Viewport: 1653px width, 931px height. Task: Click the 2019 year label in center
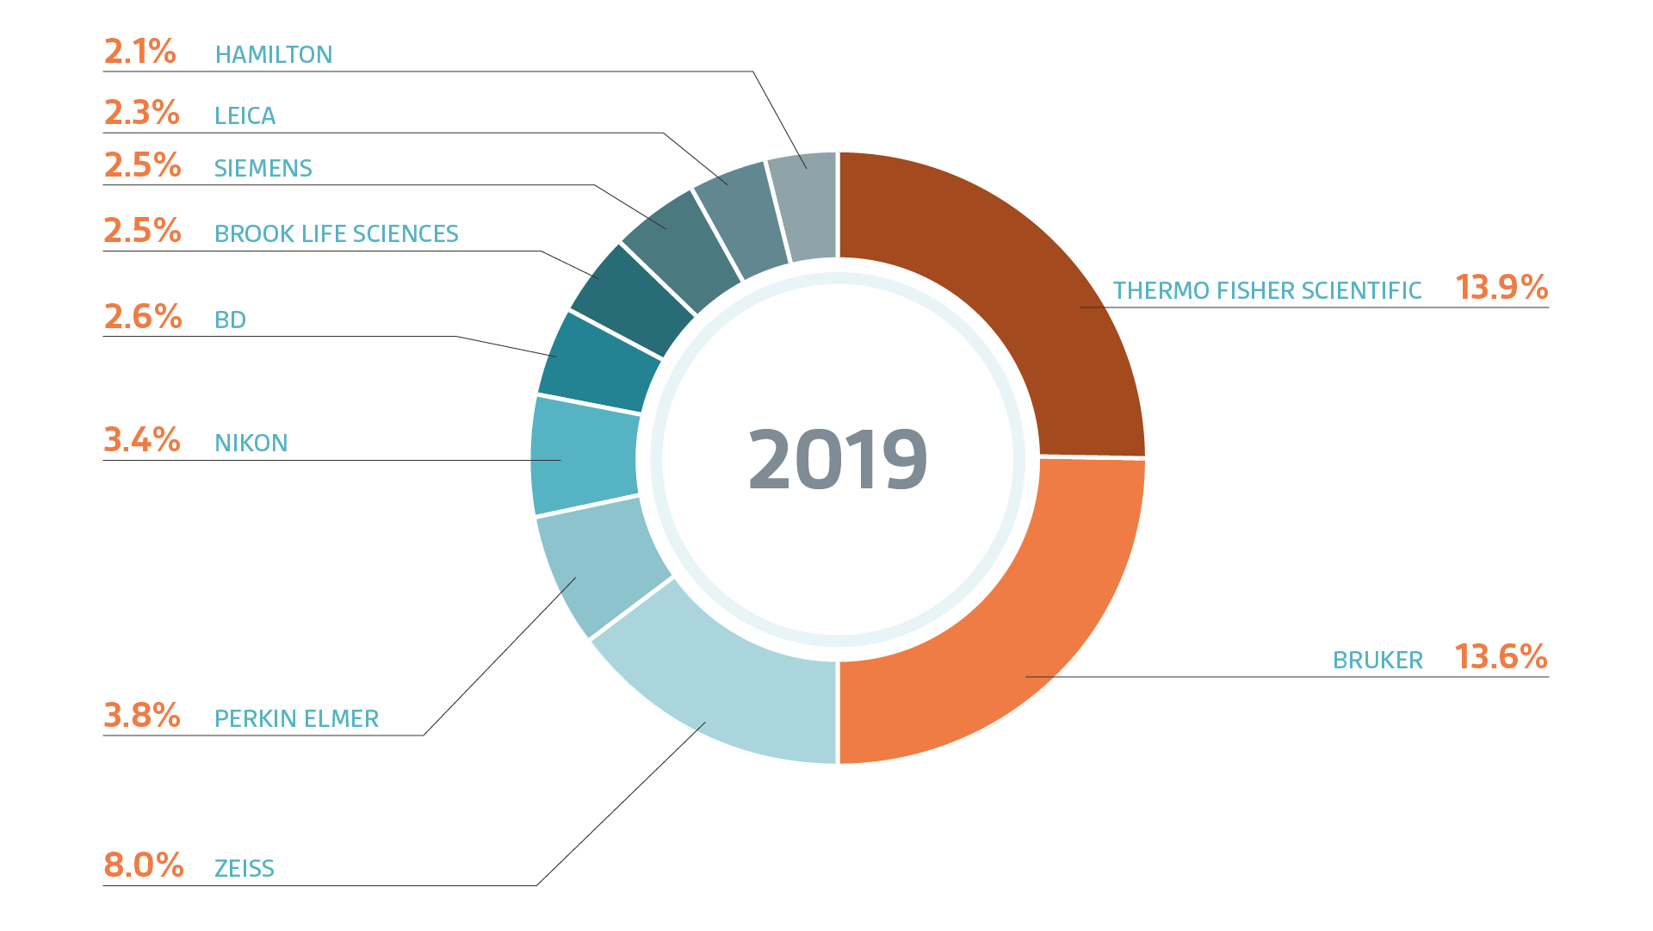[x=838, y=459]
